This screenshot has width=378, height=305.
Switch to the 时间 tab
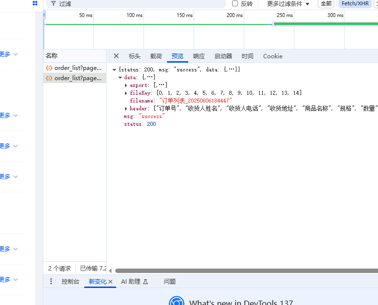pos(248,56)
